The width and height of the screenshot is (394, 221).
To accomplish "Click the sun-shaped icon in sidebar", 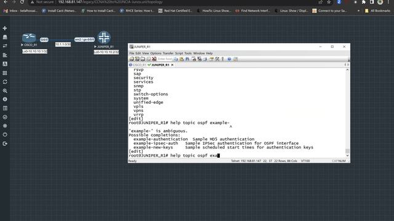I will [x=5, y=126].
